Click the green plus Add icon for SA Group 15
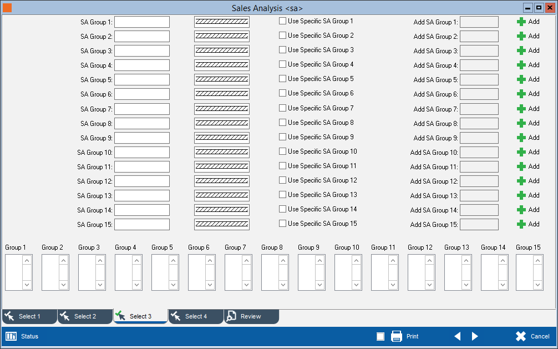Screen dimensions: 558x349 521,224
